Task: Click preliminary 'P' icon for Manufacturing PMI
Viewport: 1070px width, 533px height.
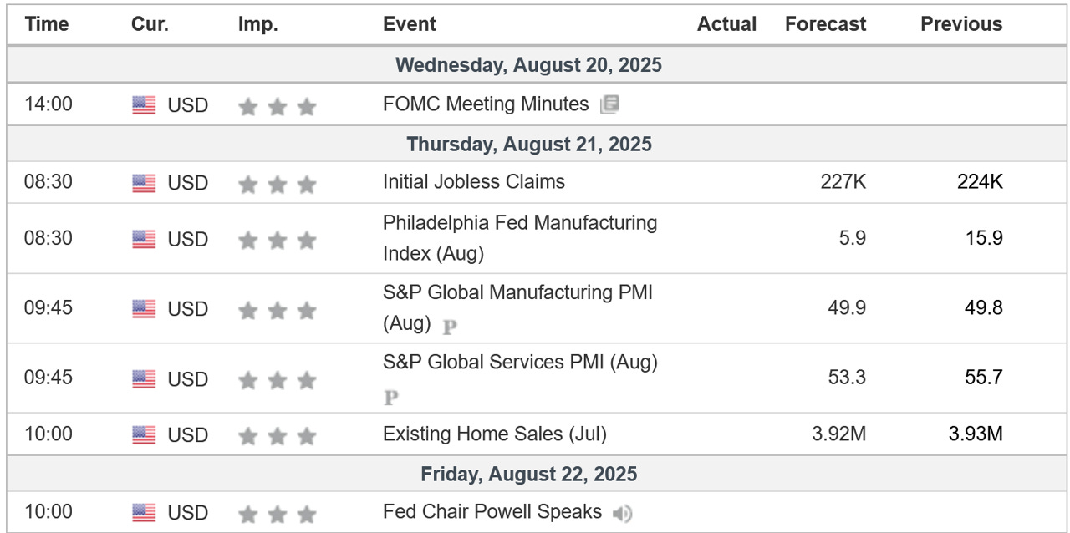Action: click(x=450, y=327)
